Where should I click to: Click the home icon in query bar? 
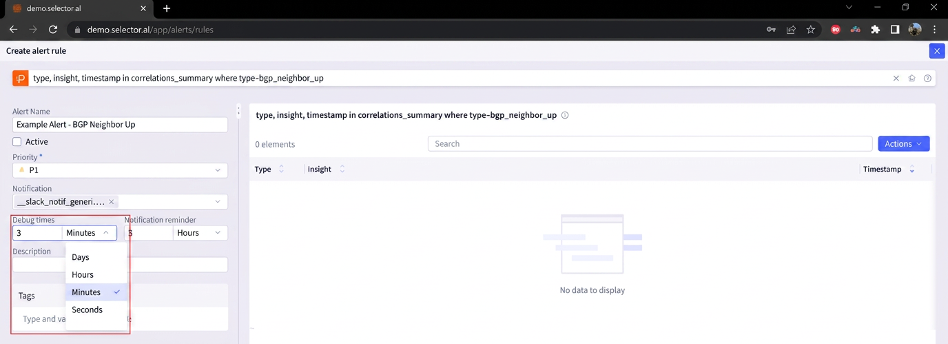pyautogui.click(x=911, y=79)
